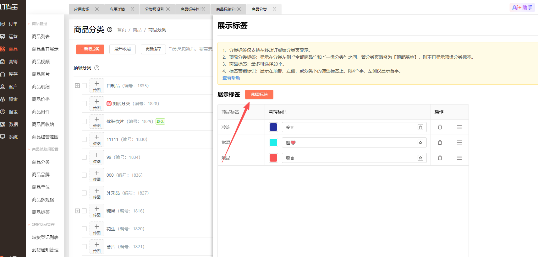Viewport: 538px width, 257px height.
Task: Check the box for 自制品 category
Action: [84, 86]
